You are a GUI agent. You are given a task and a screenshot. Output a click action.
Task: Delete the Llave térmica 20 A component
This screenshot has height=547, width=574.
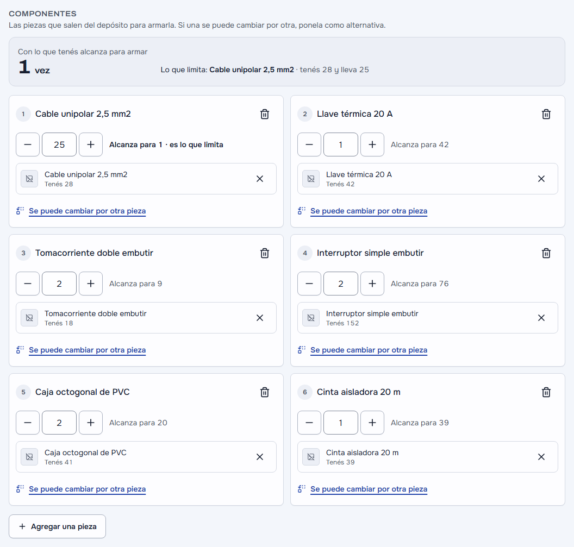[x=546, y=114]
